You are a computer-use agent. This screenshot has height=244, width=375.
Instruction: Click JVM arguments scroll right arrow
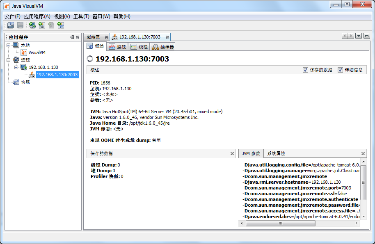click(x=357, y=223)
